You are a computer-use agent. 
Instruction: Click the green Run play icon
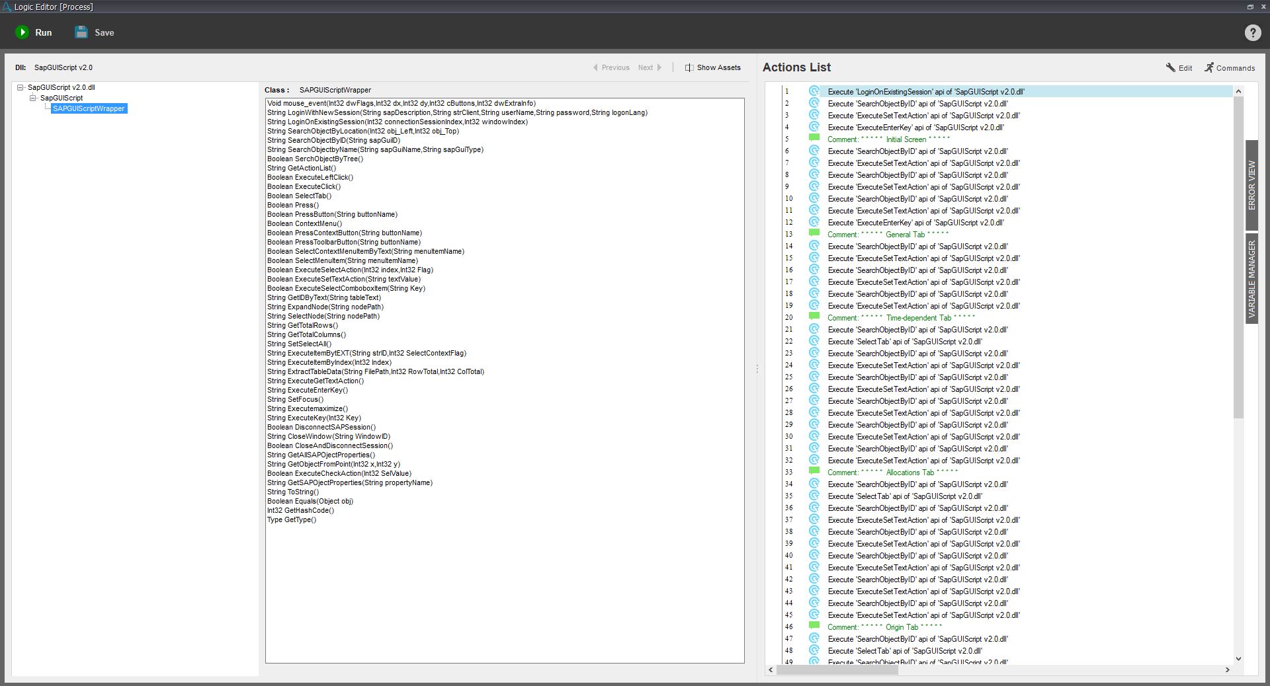coord(22,32)
